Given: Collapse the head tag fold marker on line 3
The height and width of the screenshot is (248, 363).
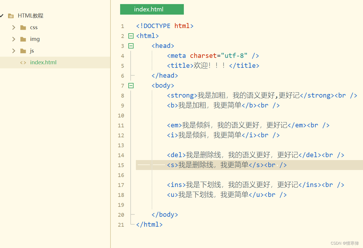Looking at the screenshot, I should click(x=131, y=46).
